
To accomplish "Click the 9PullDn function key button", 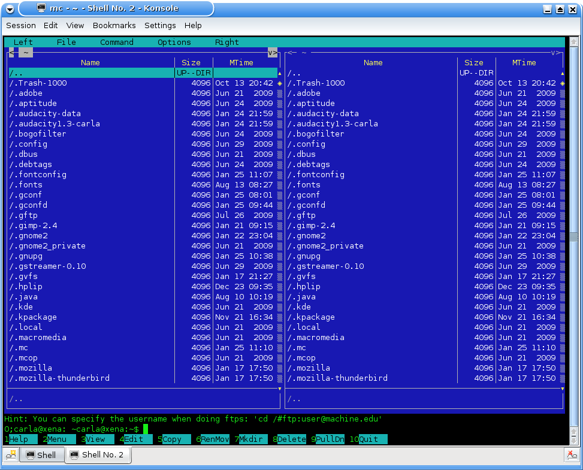I will pos(328,439).
